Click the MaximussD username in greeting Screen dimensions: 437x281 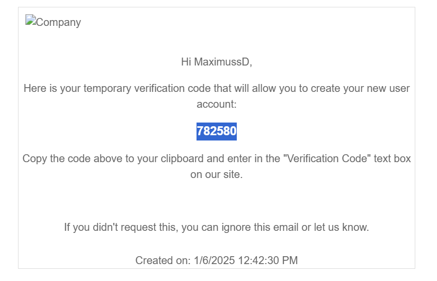pos(223,62)
